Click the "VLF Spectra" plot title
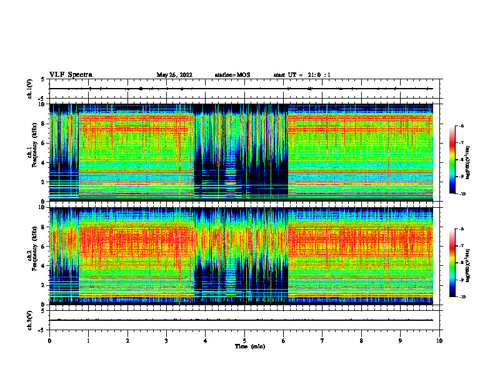This screenshot has height=382, width=495. tap(71, 75)
